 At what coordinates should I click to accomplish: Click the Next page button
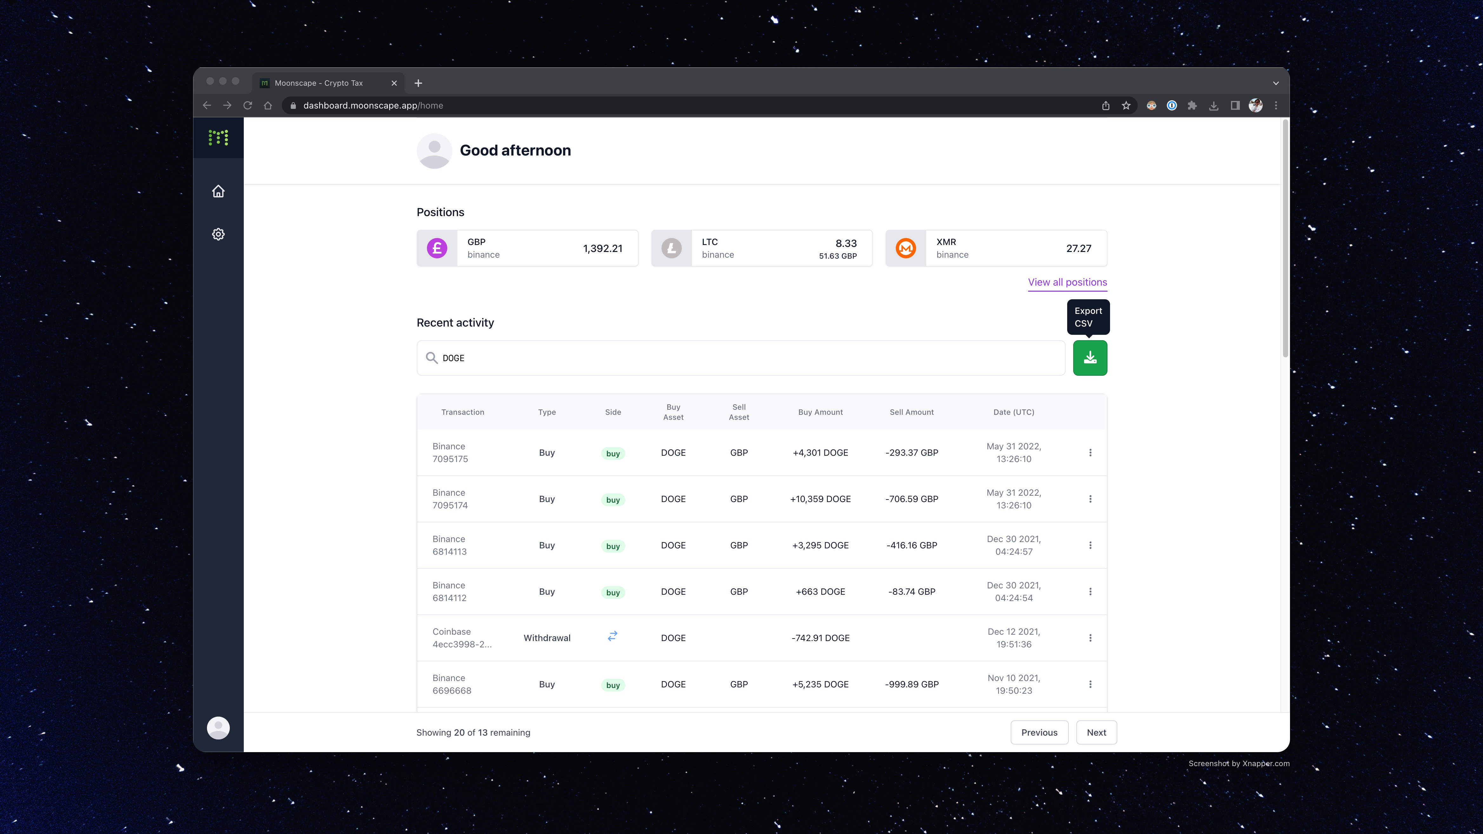(x=1096, y=732)
